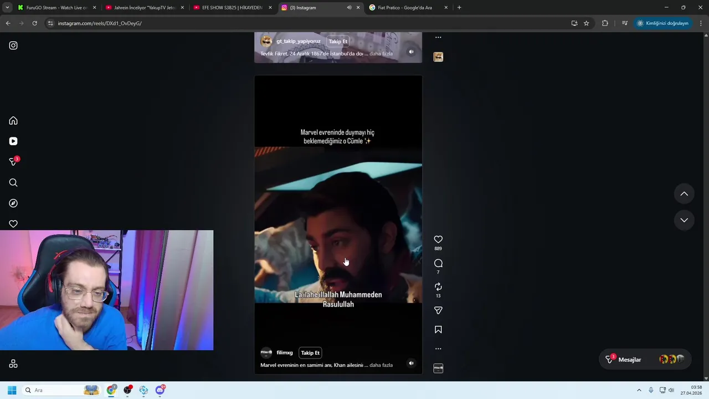Mute sound on the gt_takip_yapiyoruz reel
Screen dimensions: 709x399
tap(411, 52)
